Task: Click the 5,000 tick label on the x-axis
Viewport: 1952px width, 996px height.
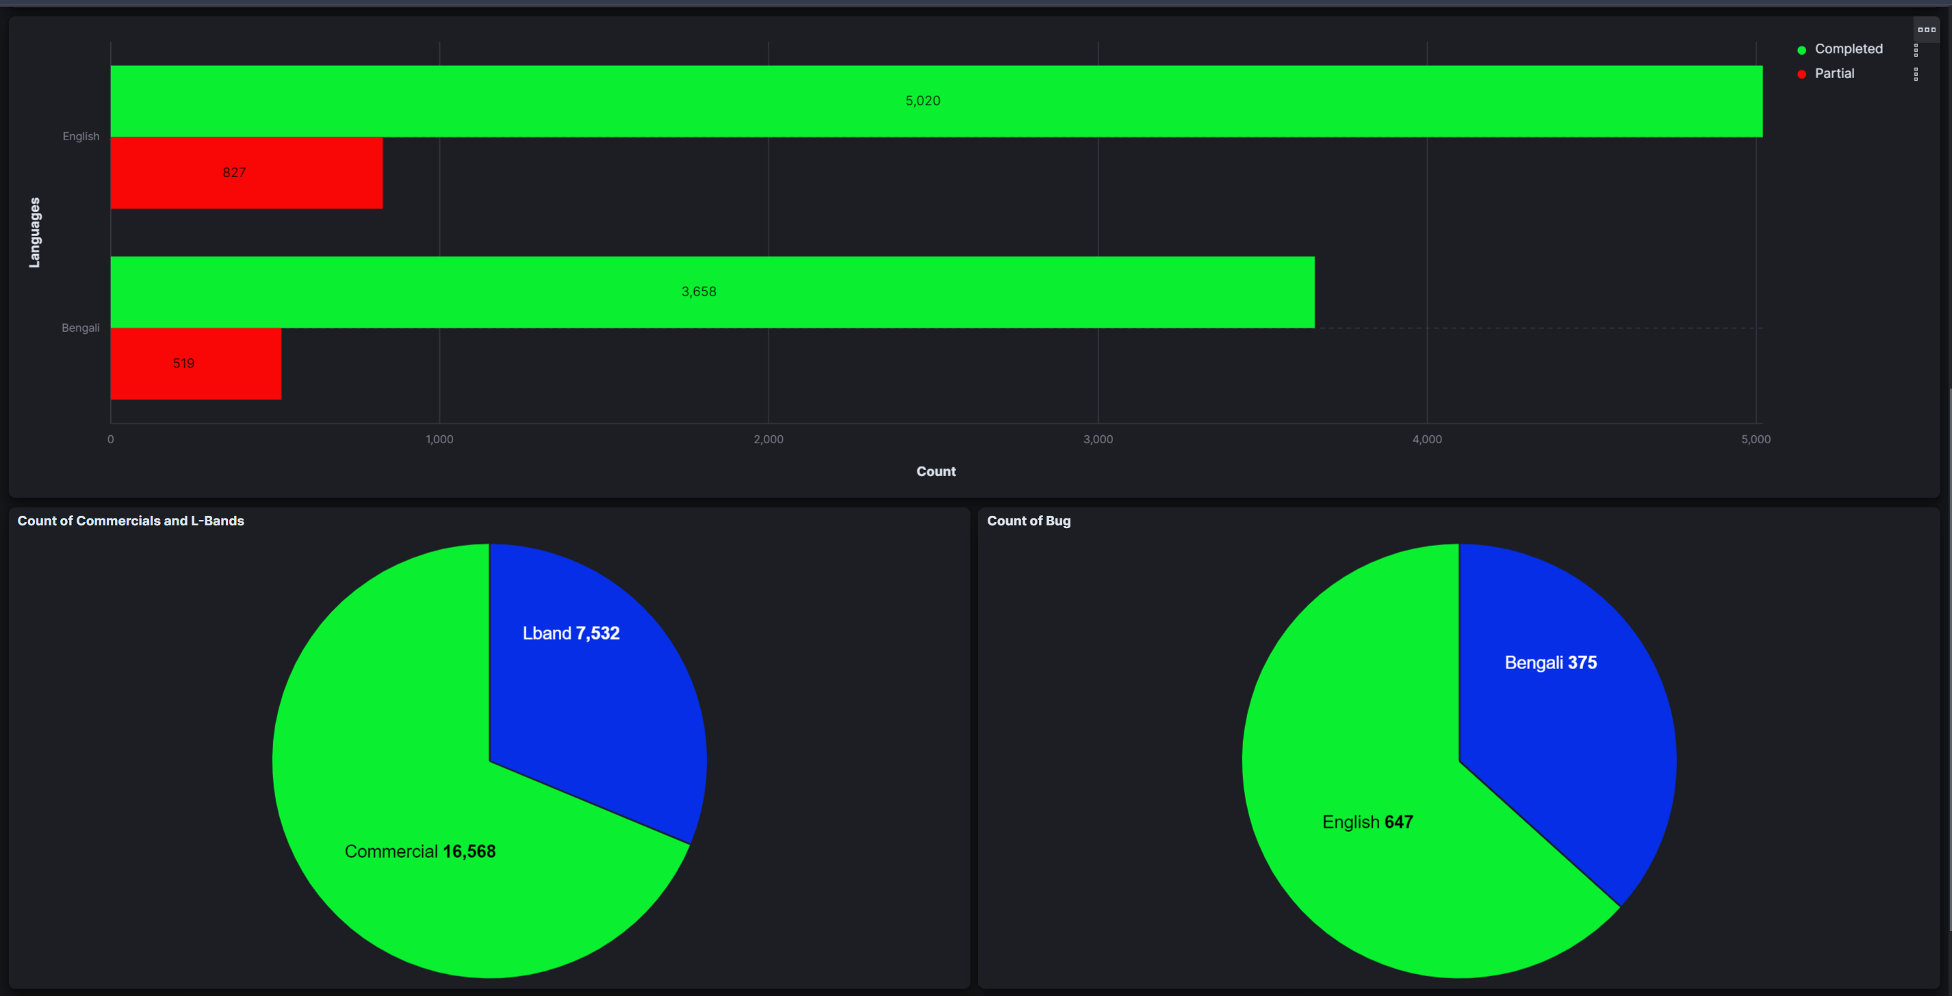Action: [x=1756, y=439]
